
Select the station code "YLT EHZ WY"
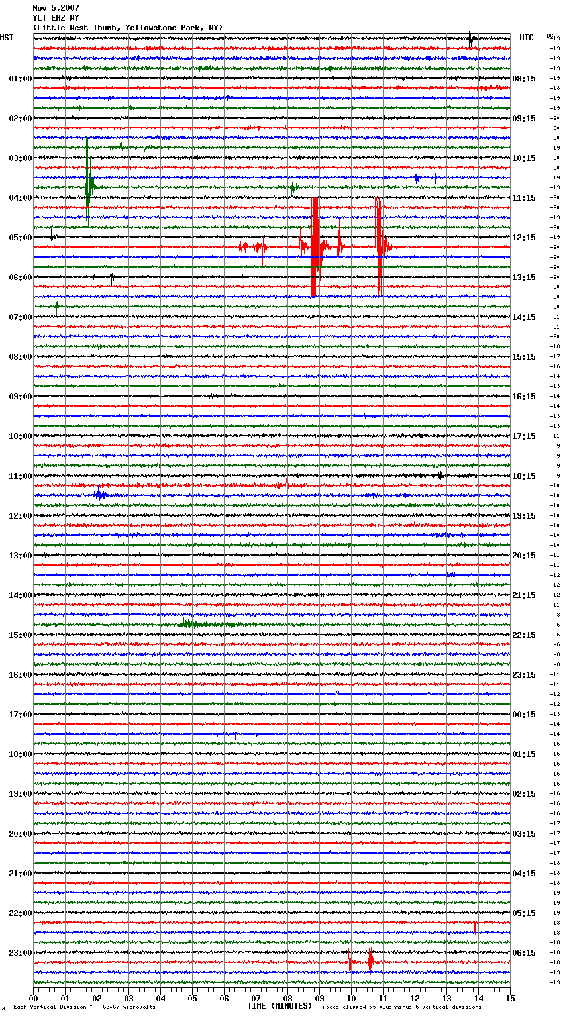56,18
